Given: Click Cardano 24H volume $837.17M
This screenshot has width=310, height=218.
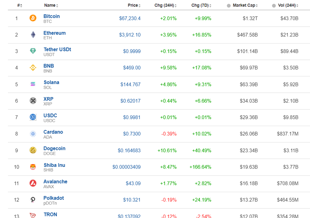Looking at the screenshot, I should click(x=288, y=134).
